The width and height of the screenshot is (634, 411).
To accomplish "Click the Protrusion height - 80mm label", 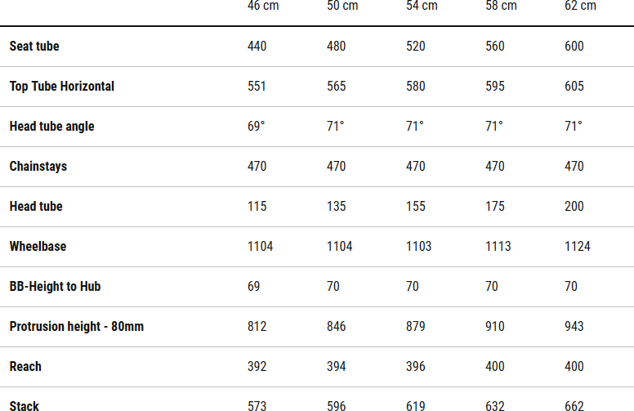I will 77,327.
